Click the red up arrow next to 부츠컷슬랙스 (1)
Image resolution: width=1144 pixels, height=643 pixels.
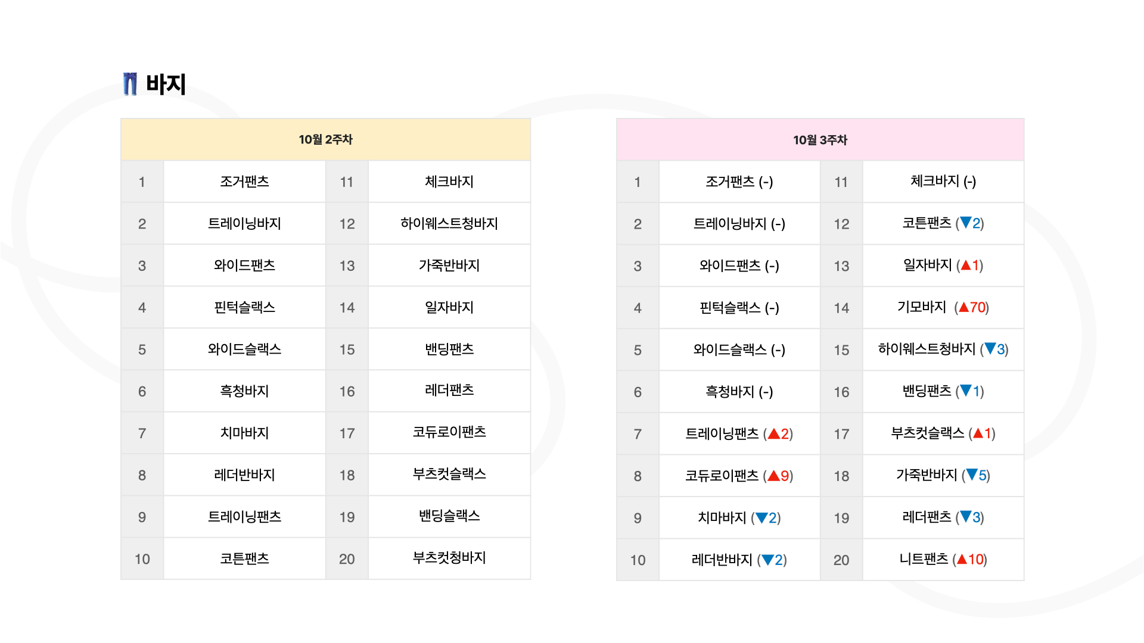tap(978, 433)
